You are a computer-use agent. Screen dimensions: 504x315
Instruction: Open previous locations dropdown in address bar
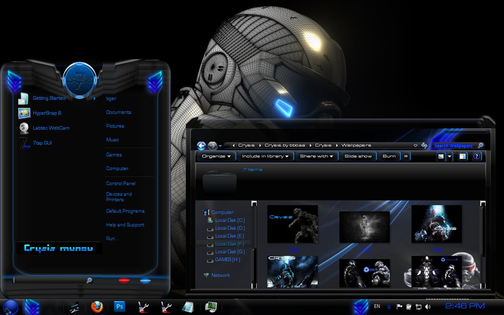coord(415,145)
